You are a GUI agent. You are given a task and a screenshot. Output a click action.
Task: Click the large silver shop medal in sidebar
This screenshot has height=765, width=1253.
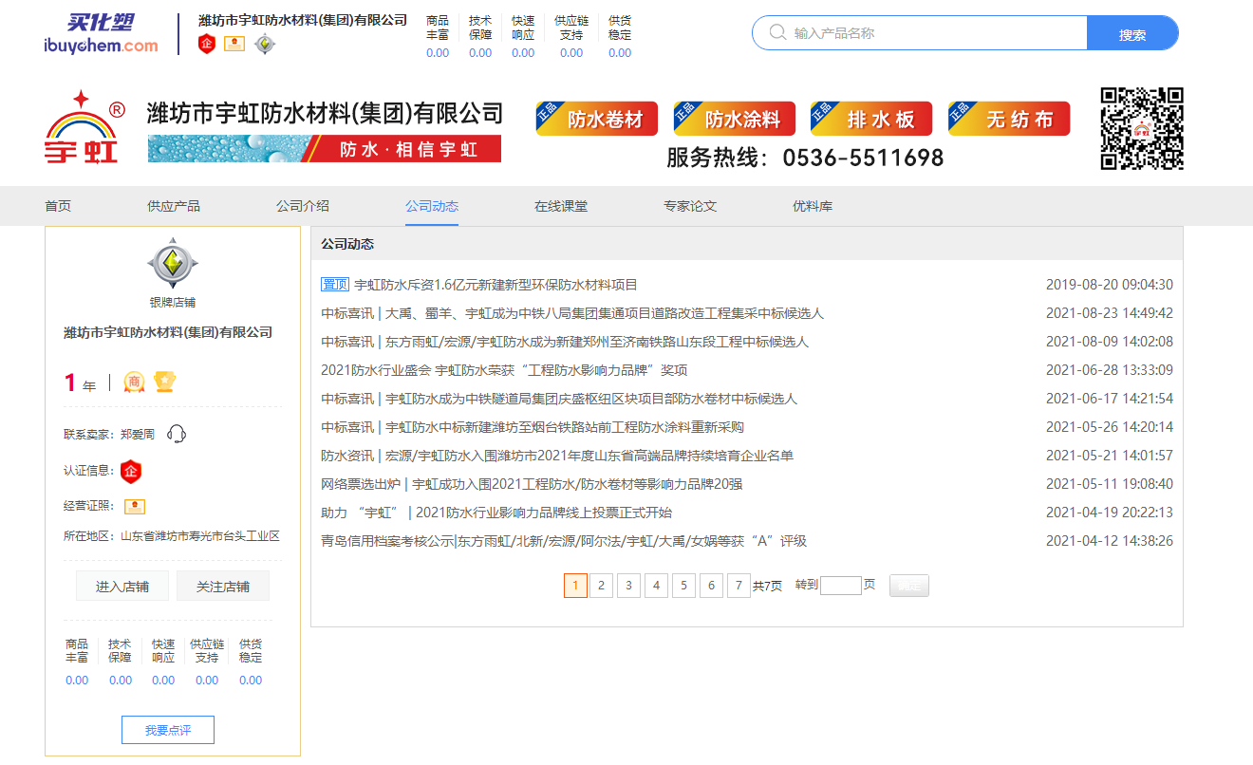[x=173, y=264]
